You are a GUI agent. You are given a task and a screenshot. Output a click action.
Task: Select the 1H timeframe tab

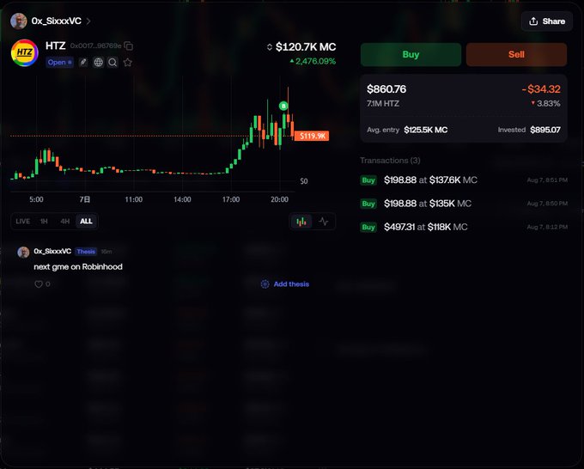pyautogui.click(x=44, y=222)
